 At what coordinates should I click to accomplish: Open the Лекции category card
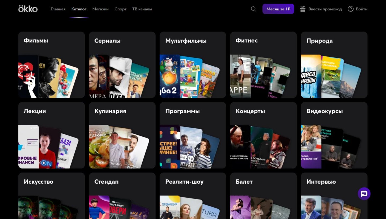51,135
